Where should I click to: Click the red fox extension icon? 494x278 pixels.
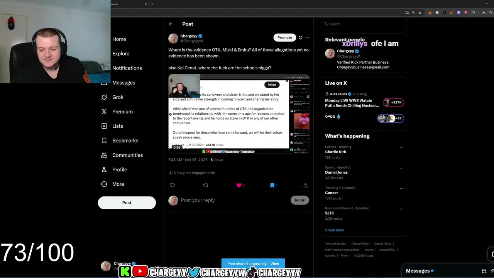point(430,13)
